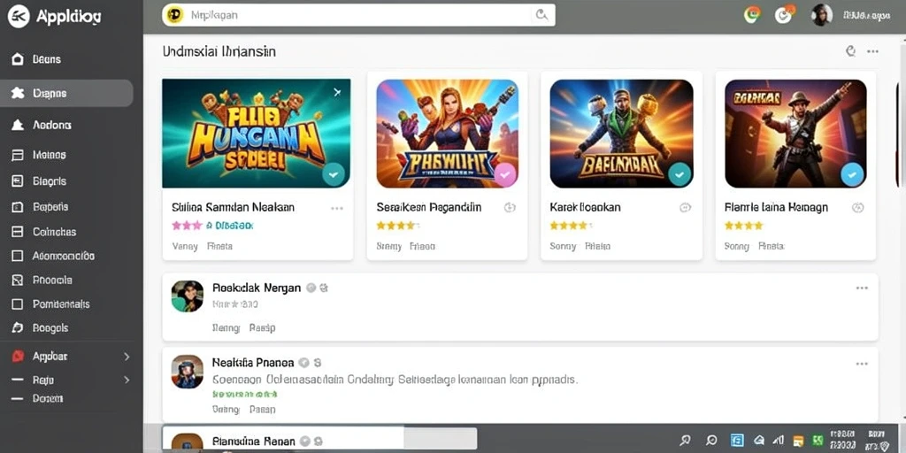Open Bepeits in the sidebar

click(39, 206)
